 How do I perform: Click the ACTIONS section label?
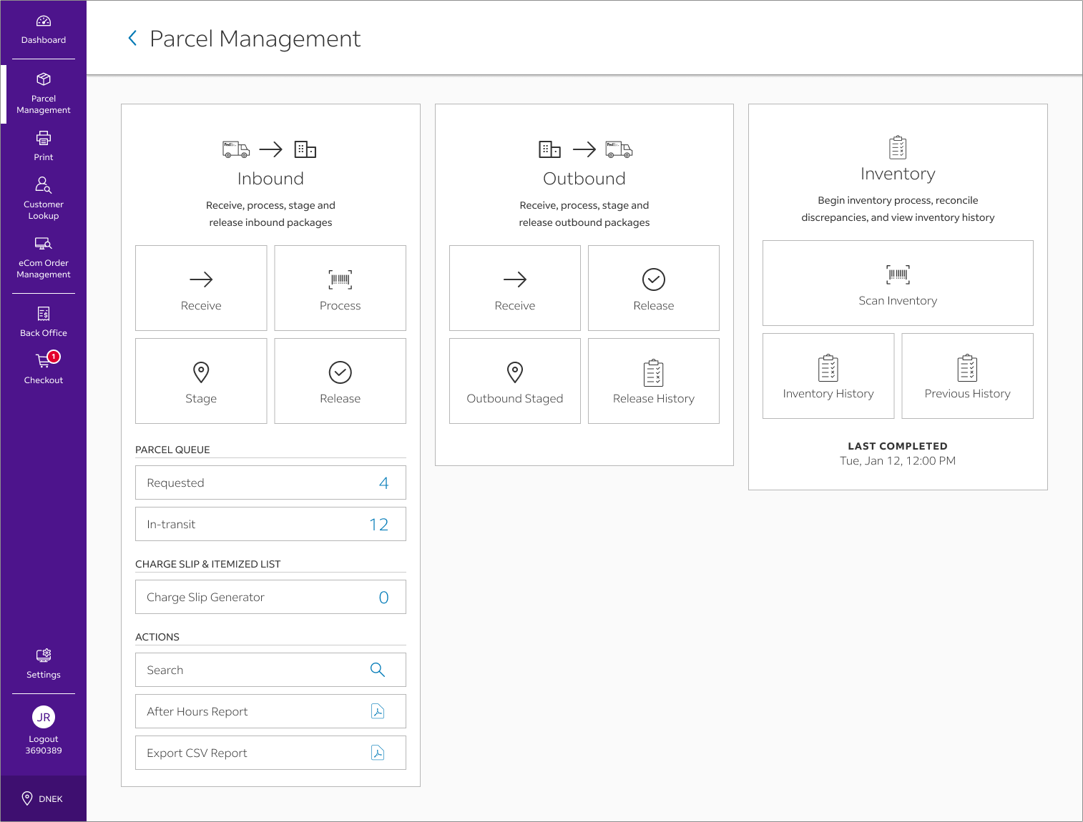pos(157,637)
